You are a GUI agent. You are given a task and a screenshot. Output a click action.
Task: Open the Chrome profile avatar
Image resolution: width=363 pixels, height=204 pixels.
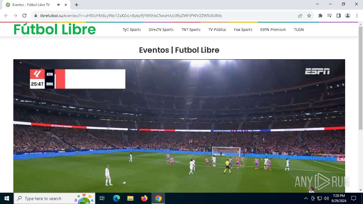(x=348, y=16)
